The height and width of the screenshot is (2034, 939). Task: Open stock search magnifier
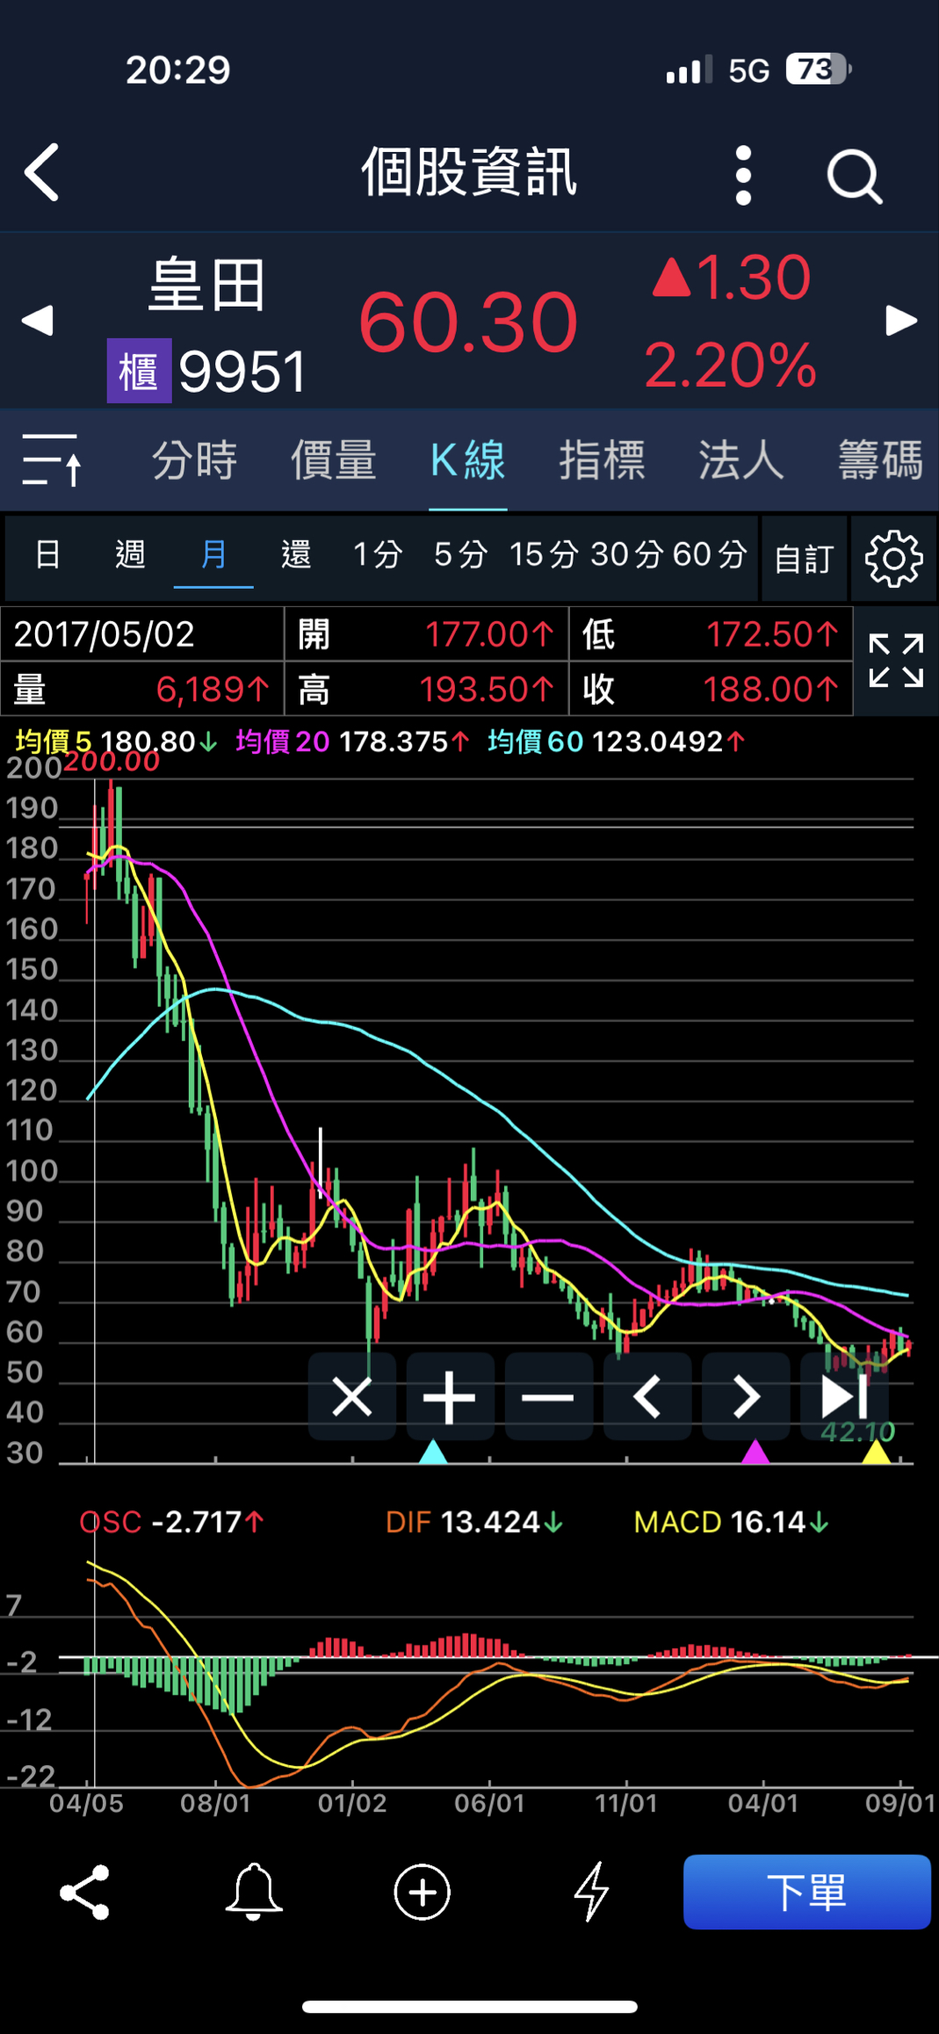(x=854, y=176)
